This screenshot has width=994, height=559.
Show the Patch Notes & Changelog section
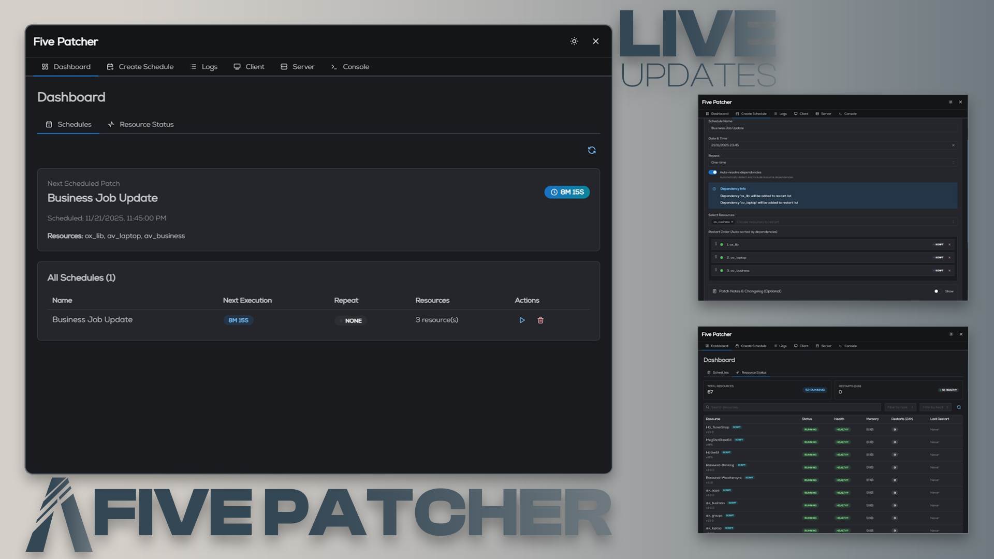pos(938,291)
